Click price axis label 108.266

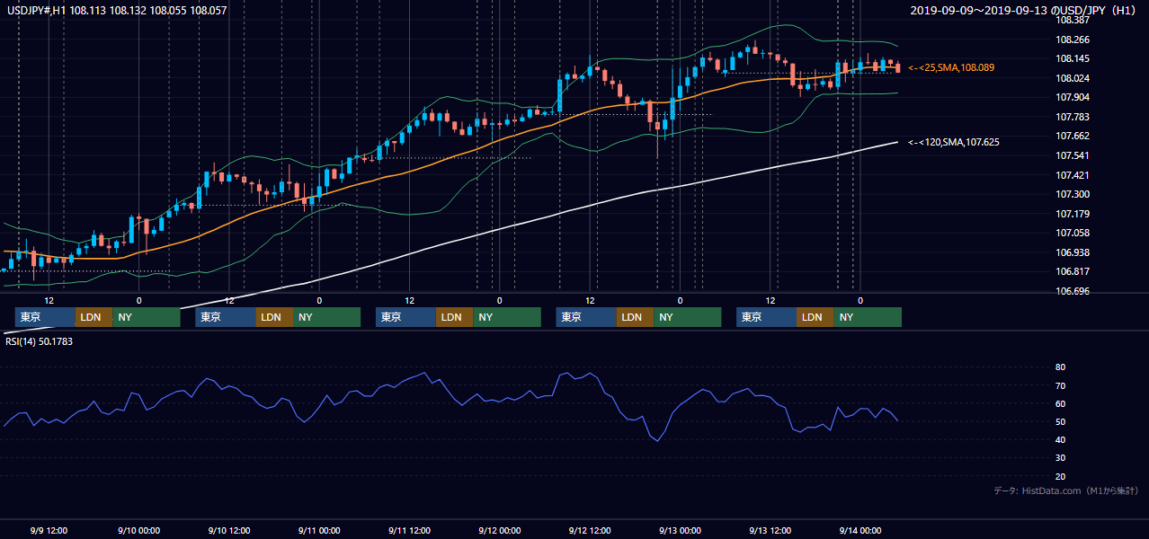point(1073,40)
